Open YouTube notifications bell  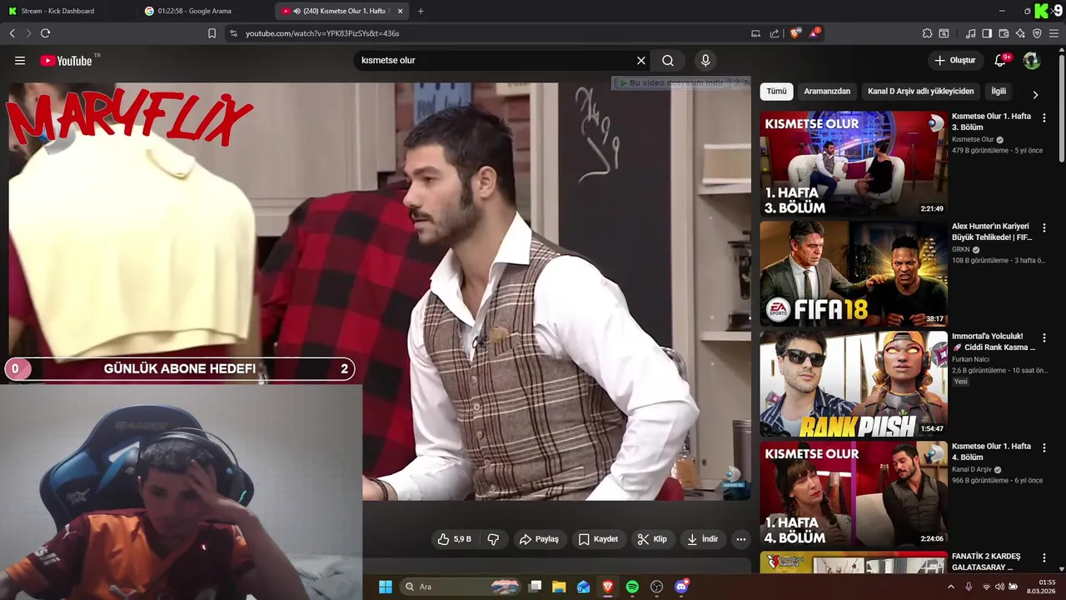1001,61
